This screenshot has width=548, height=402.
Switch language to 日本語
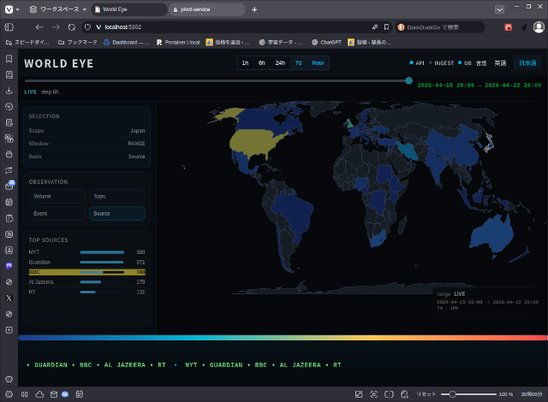click(527, 63)
